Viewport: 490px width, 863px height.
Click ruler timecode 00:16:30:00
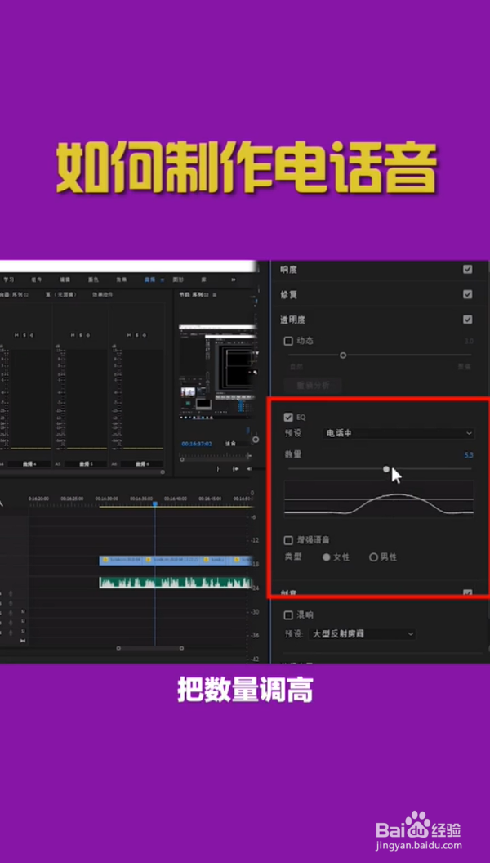[x=107, y=498]
